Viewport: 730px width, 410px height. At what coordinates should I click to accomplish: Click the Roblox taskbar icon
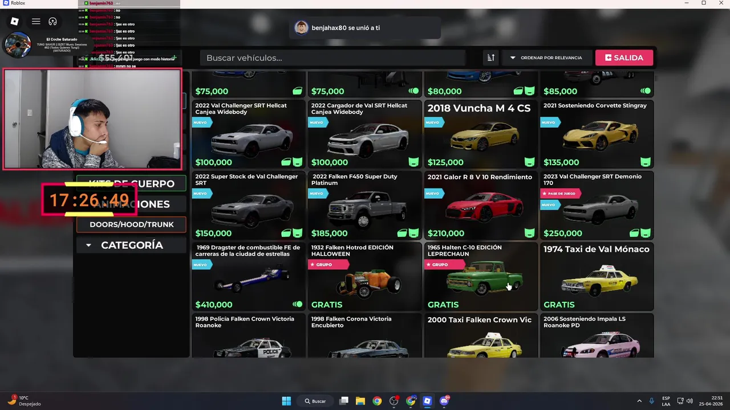[427, 401]
